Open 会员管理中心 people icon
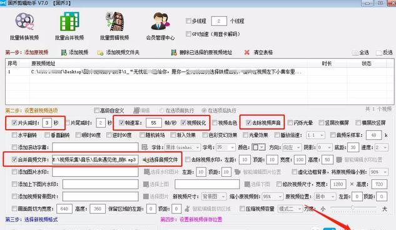396x230 pixels. (x=160, y=21)
